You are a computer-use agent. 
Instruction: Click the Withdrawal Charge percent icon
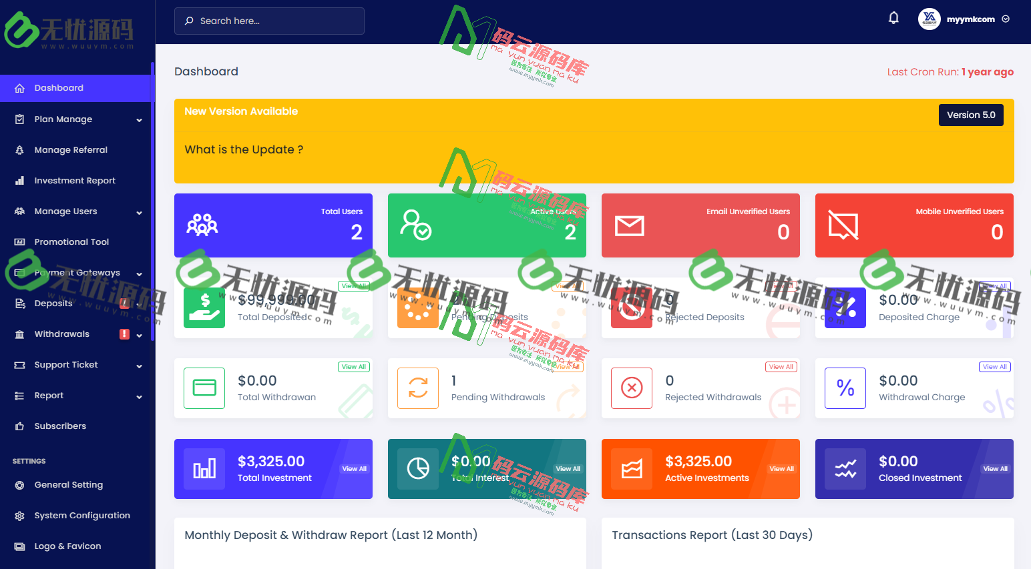tap(845, 388)
